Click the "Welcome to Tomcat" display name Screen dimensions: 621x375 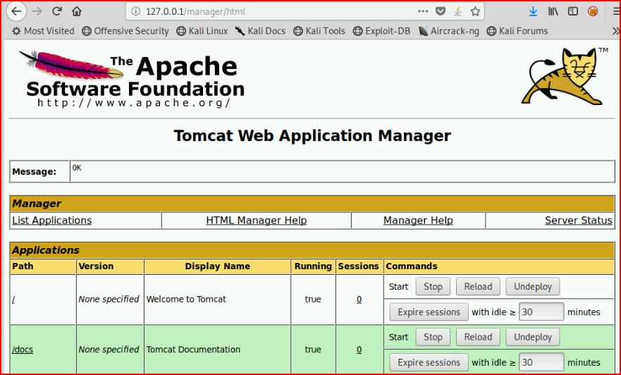(x=186, y=300)
